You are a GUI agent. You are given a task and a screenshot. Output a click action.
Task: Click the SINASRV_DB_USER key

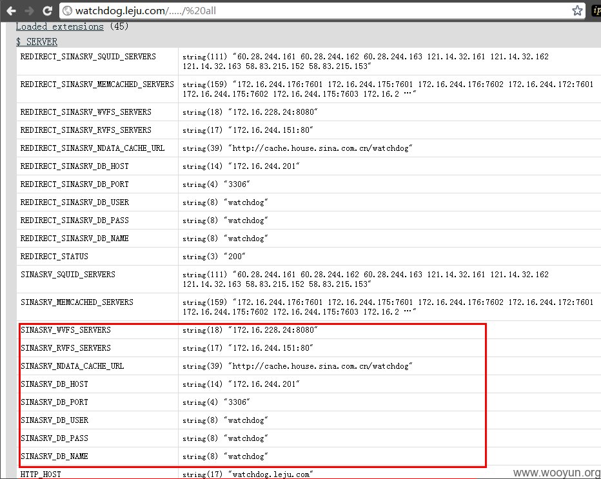54,420
